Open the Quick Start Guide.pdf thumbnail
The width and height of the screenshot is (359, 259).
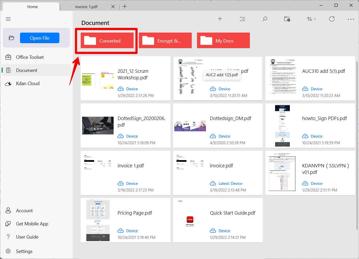pos(190,220)
